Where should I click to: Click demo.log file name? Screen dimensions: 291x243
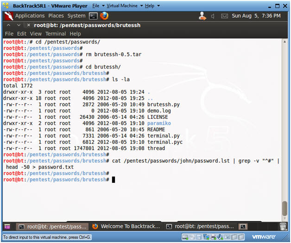[159, 111]
